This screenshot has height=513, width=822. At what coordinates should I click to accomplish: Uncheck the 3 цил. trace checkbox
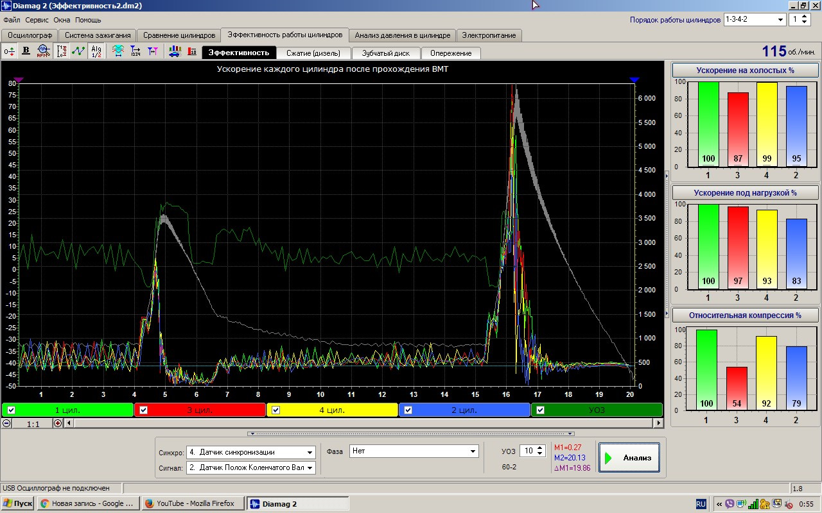pos(144,410)
